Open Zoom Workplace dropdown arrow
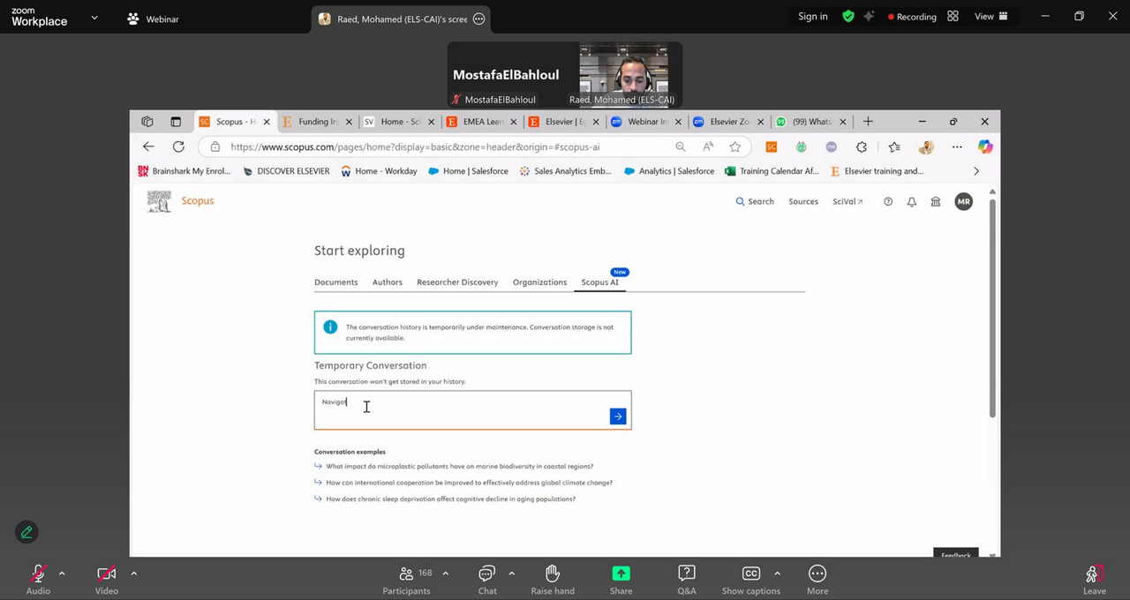This screenshot has height=600, width=1130. 94,17
